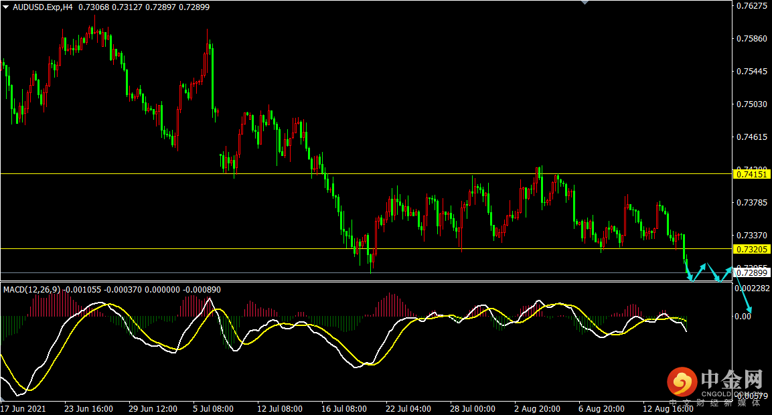Click the MACD(12,26,9) indicator label
This screenshot has height=415, width=772.
[32, 290]
